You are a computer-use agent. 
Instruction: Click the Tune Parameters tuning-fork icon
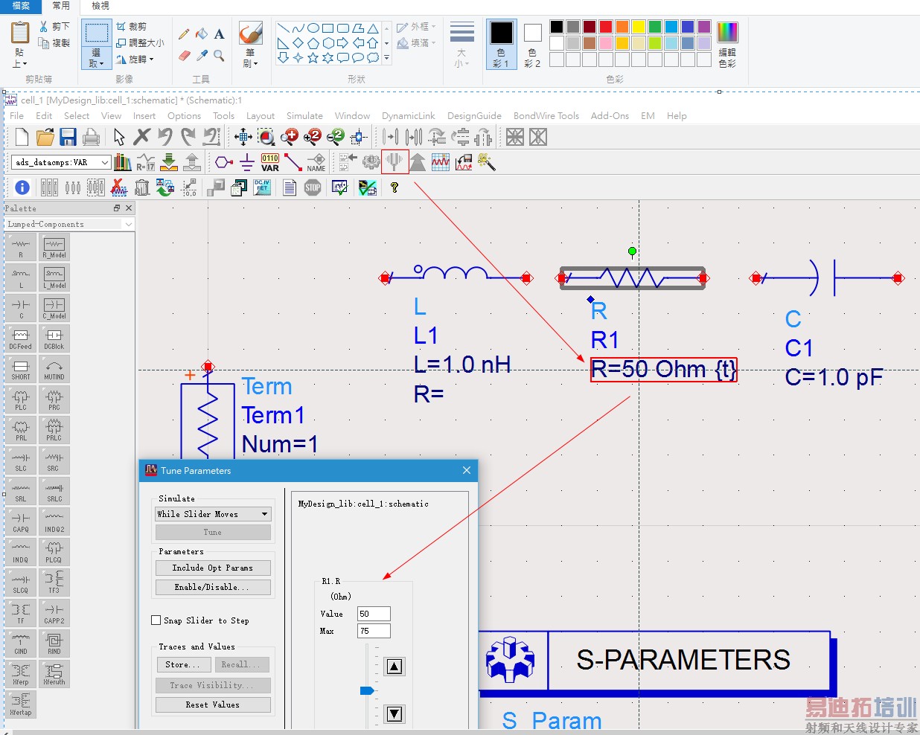pos(394,161)
